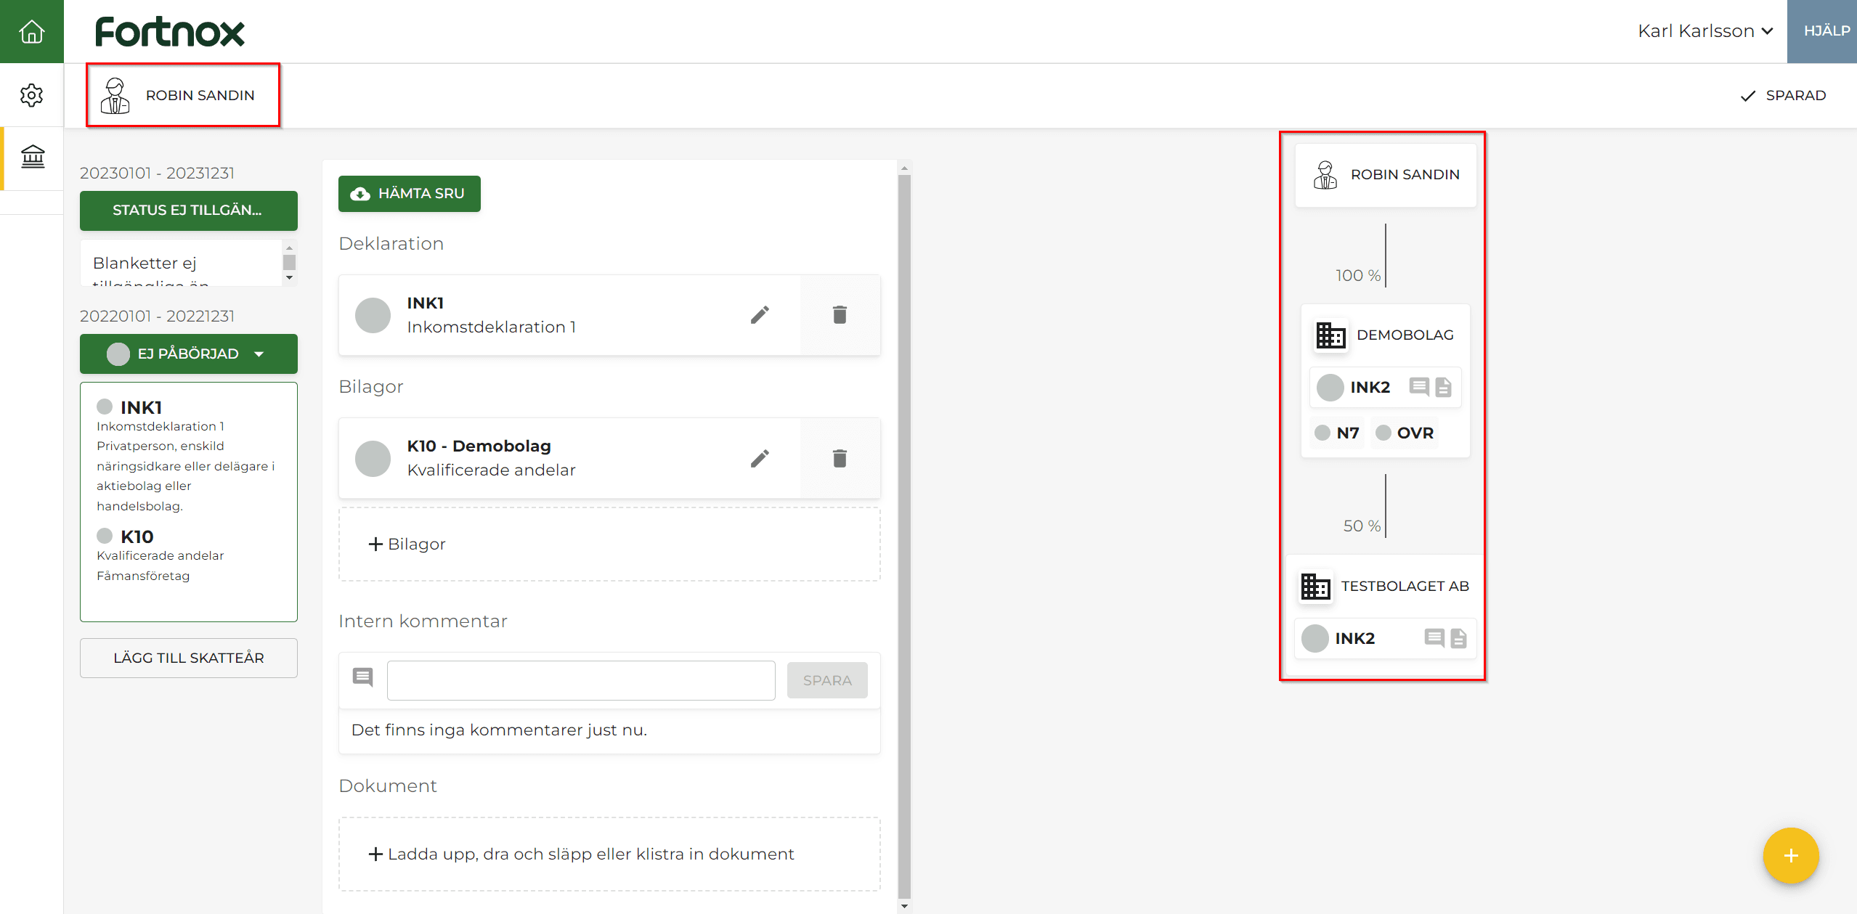Toggle N7 status dot under Demobolag

(1322, 433)
